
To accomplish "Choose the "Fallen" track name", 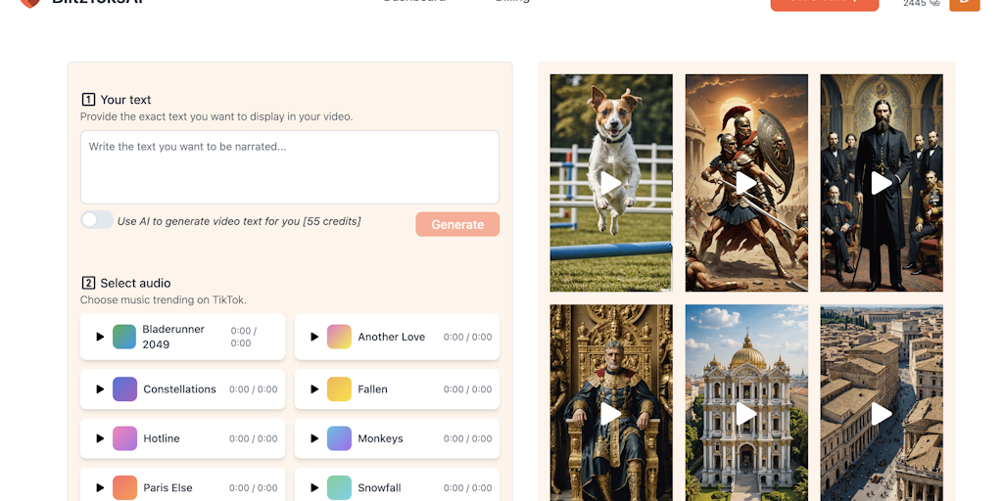I will pyautogui.click(x=373, y=389).
